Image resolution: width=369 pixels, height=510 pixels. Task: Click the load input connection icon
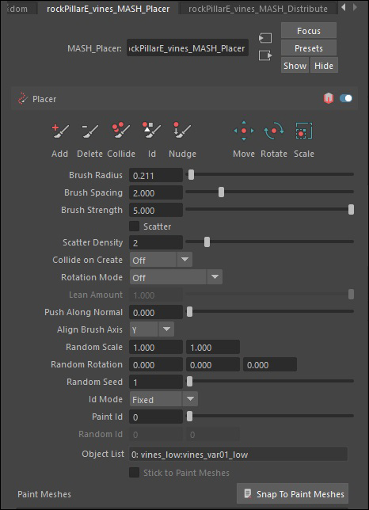(265, 38)
